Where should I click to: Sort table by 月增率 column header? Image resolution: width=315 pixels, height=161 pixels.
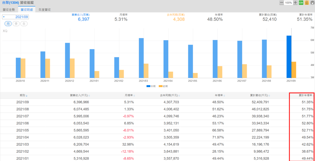pyautogui.click(x=130, y=96)
